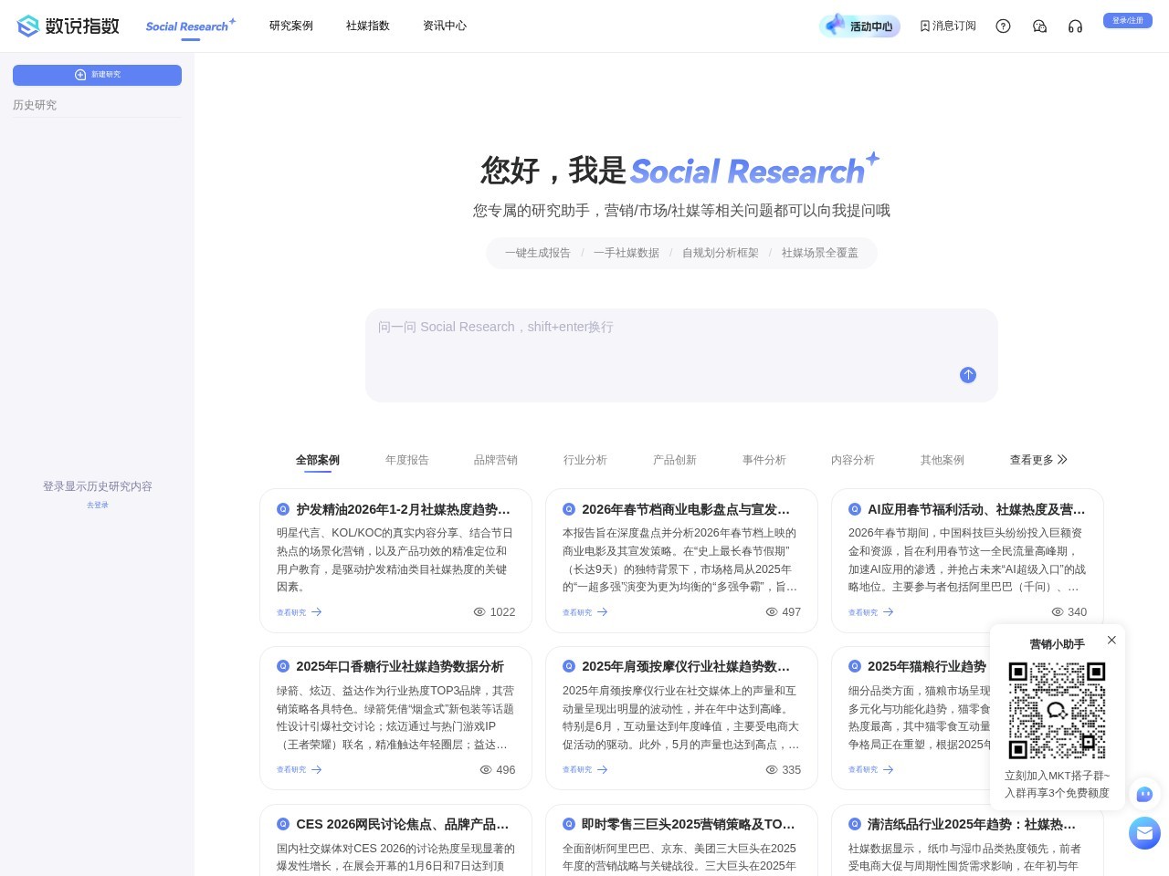The image size is (1169, 876).
Task: Expand 查看更多 case categories
Action: click(x=1038, y=460)
